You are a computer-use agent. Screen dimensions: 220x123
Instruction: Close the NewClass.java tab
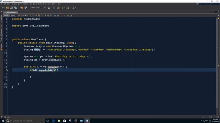pos(17,12)
